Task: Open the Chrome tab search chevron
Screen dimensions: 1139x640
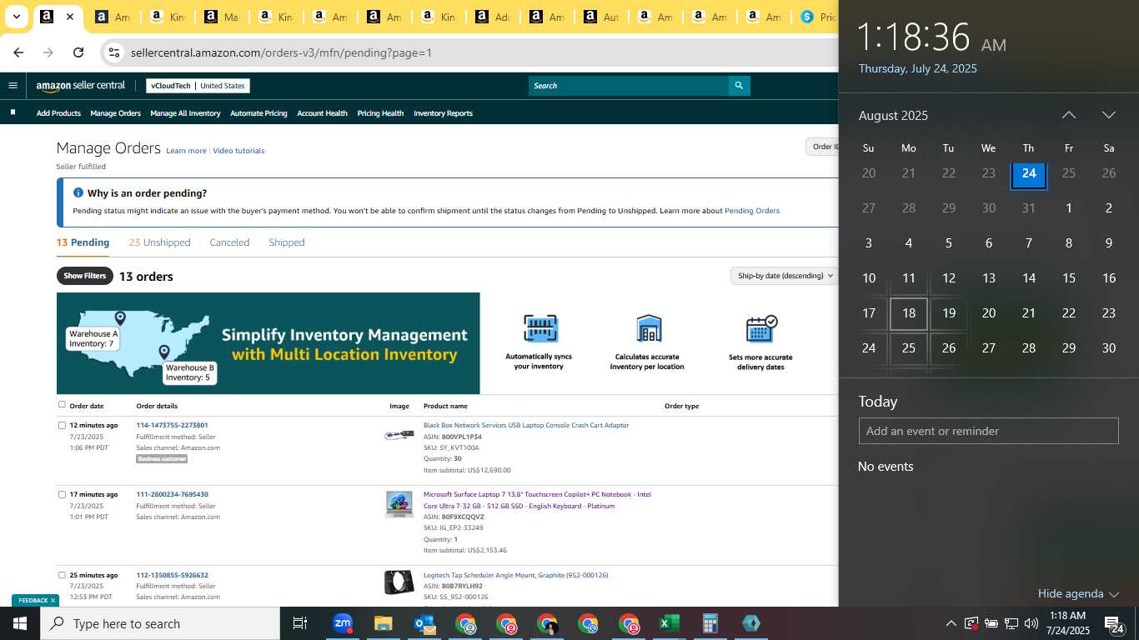Action: point(17,17)
